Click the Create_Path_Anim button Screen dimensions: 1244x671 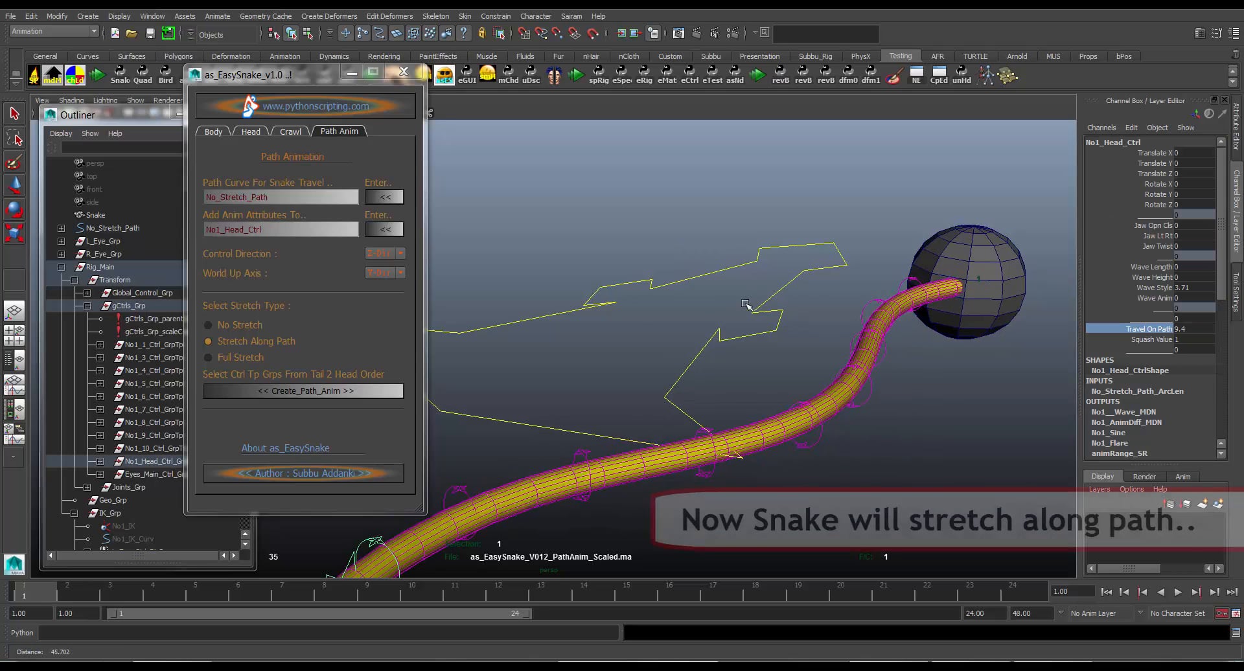click(x=303, y=391)
